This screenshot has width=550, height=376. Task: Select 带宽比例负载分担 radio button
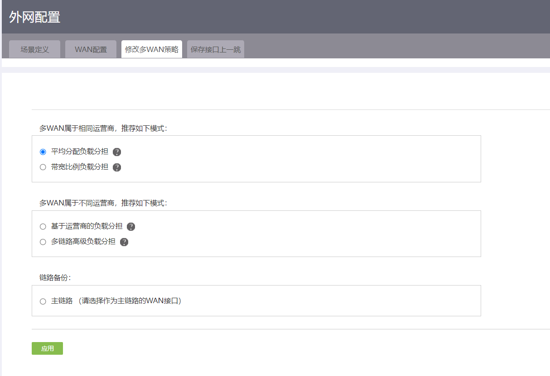coord(43,167)
